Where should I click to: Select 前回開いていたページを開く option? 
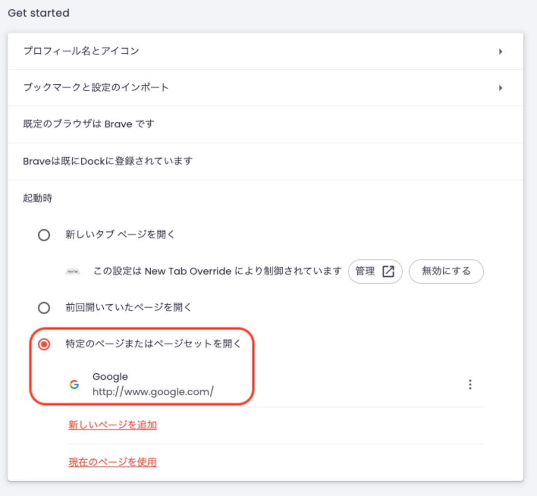tap(44, 307)
